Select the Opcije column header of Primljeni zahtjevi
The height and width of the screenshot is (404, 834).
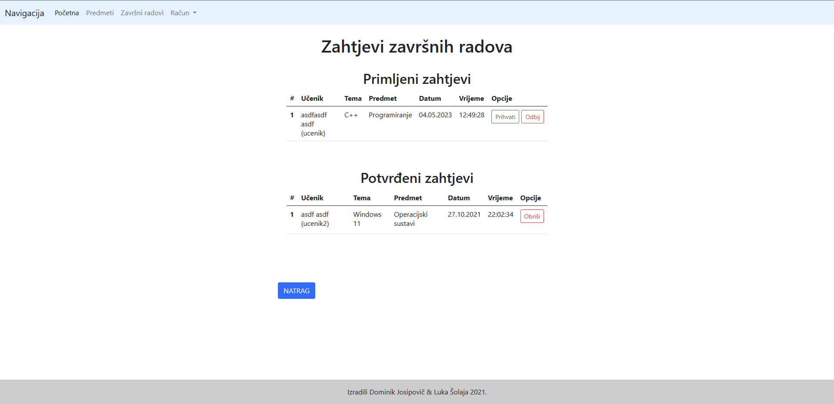[501, 98]
